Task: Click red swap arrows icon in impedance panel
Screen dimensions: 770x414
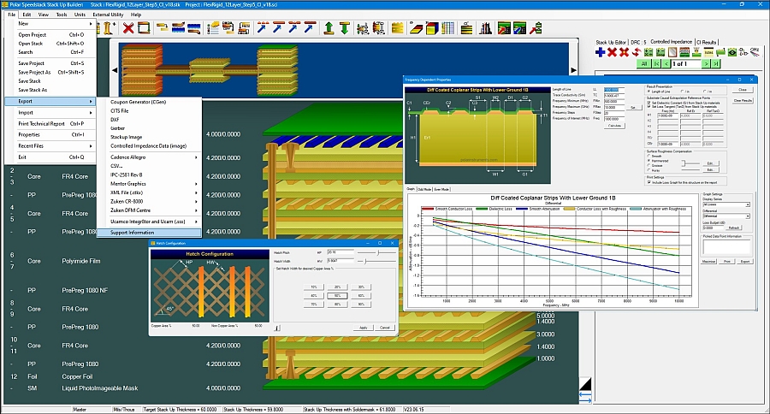Action: click(637, 52)
